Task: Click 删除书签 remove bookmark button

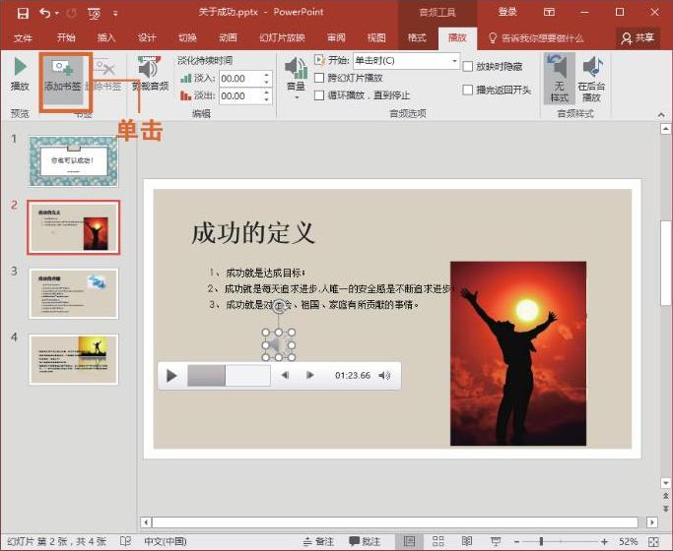Action: [x=103, y=75]
